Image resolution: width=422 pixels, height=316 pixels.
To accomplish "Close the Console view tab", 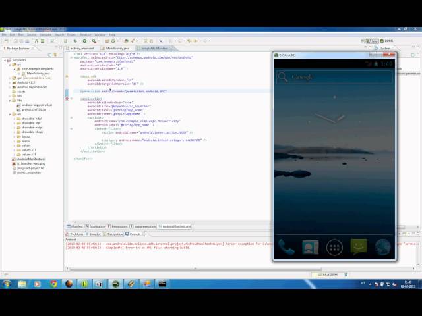I will point(144,234).
